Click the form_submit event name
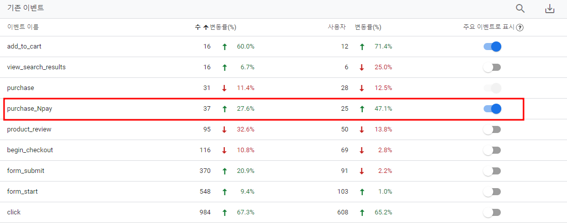Viewport: 567px width, 223px height. [x=26, y=170]
